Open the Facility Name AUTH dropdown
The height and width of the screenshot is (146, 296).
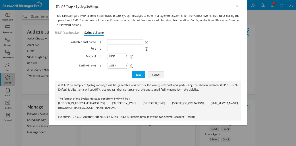coord(118,66)
